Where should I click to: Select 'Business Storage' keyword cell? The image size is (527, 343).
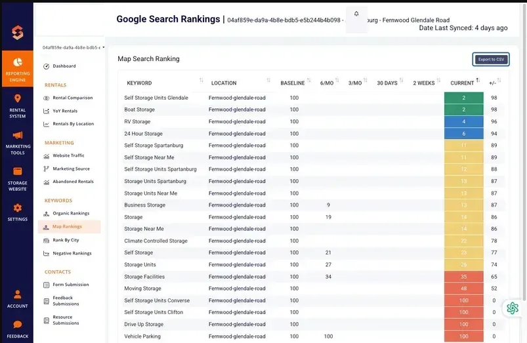(144, 205)
